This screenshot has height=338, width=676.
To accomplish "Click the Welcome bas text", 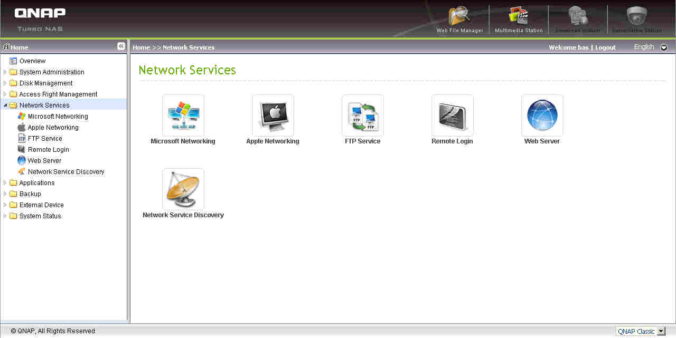I will pyautogui.click(x=568, y=47).
